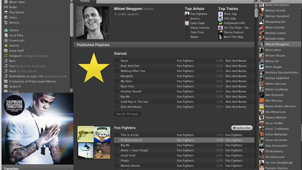Toggle the star on I'll Stick Around
This screenshot has height=170, width=302.
(x=117, y=140)
